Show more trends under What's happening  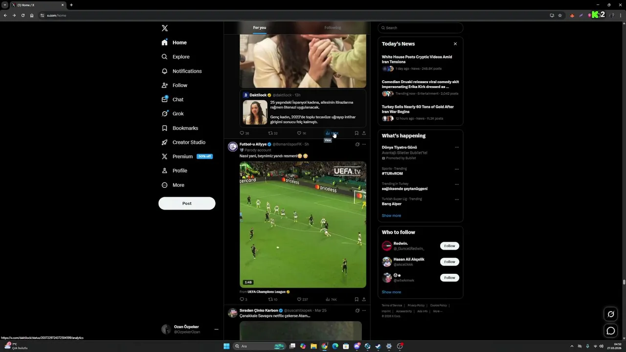[x=391, y=216]
